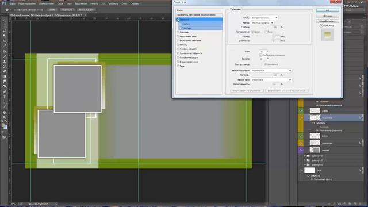Hide the маска layer via eye icon
Screen dimensions: 368x207
click(301, 149)
